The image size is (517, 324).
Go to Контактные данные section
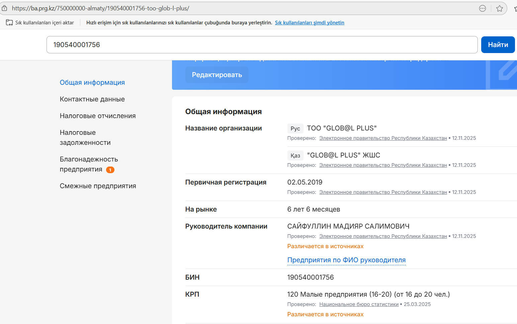tap(92, 99)
